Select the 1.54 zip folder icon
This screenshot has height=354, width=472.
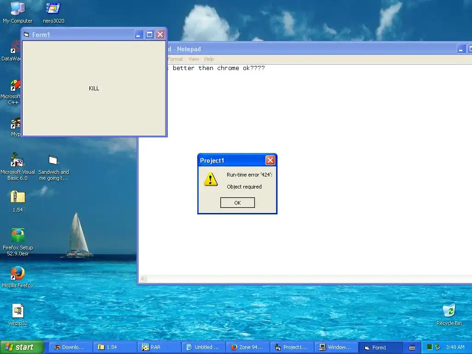coord(18,201)
